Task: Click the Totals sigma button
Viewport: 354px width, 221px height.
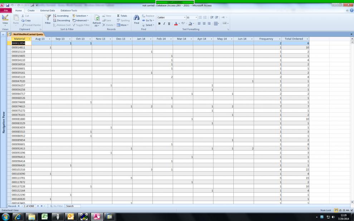Action: [x=122, y=16]
